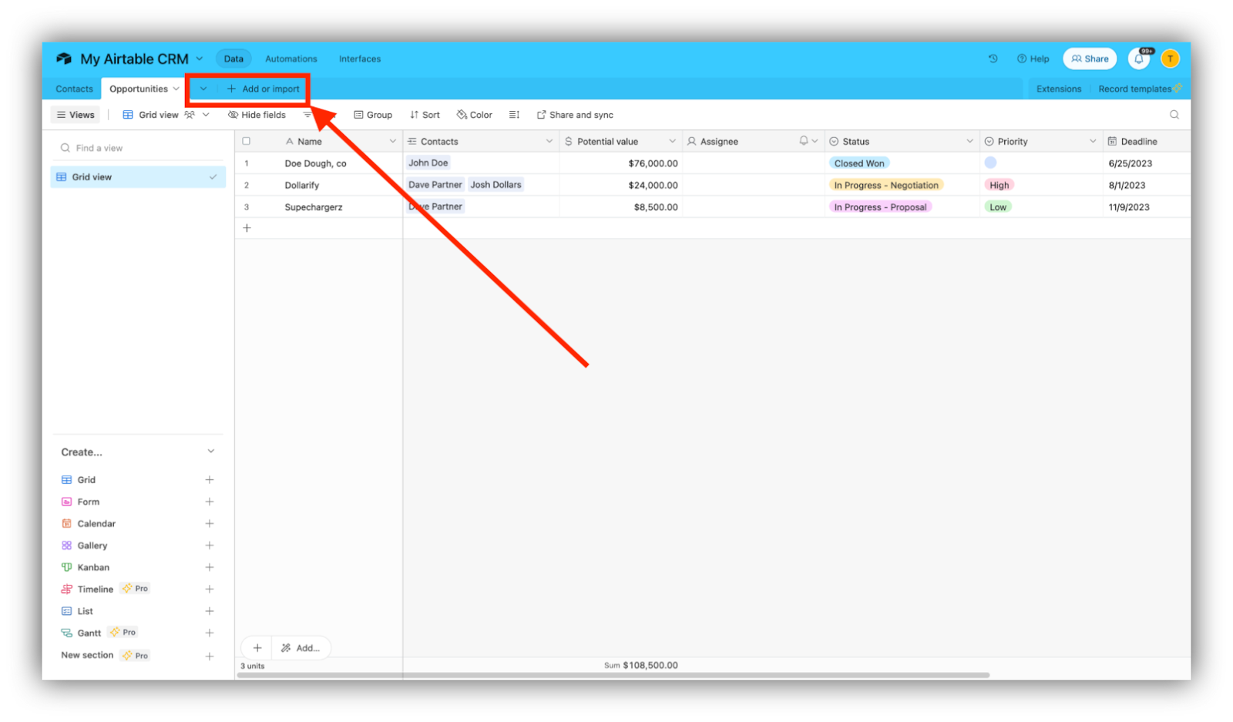The image size is (1233, 722).
Task: Click the Low priority tag
Action: coord(998,207)
